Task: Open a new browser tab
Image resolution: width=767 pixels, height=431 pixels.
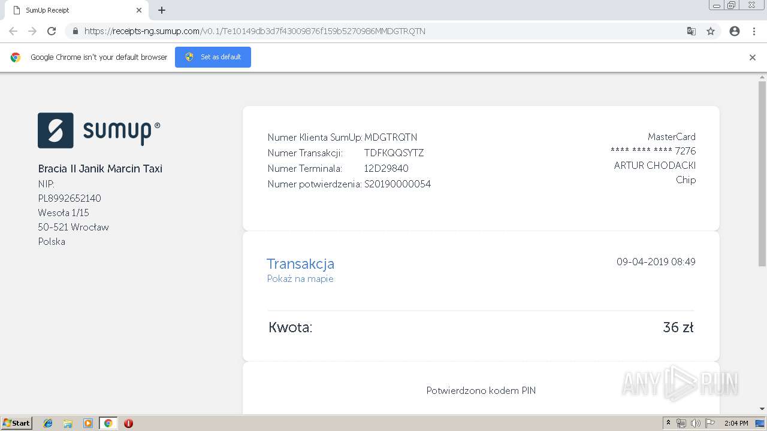Action: tap(162, 10)
